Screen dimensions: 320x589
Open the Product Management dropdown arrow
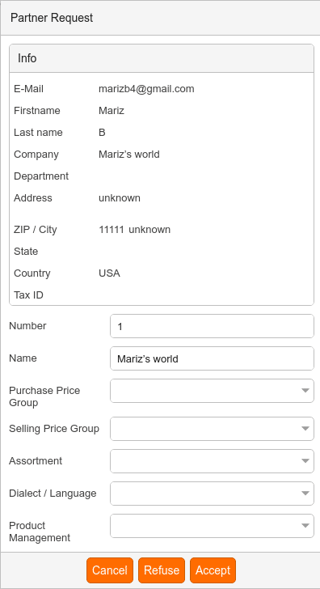[305, 526]
